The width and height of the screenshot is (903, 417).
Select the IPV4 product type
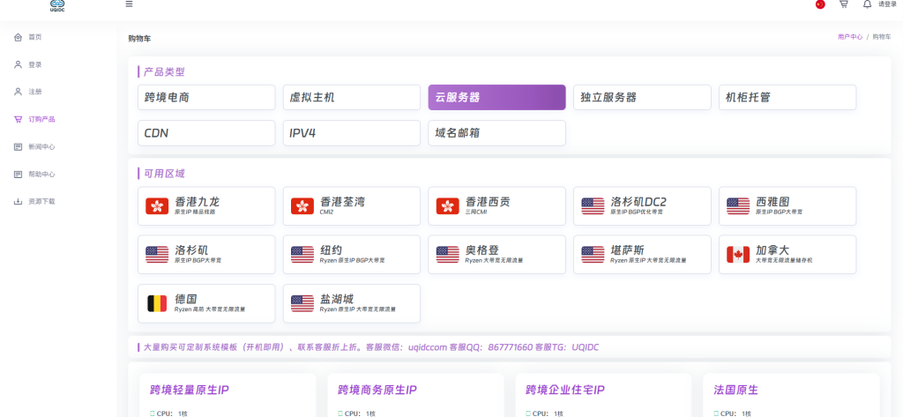click(352, 133)
